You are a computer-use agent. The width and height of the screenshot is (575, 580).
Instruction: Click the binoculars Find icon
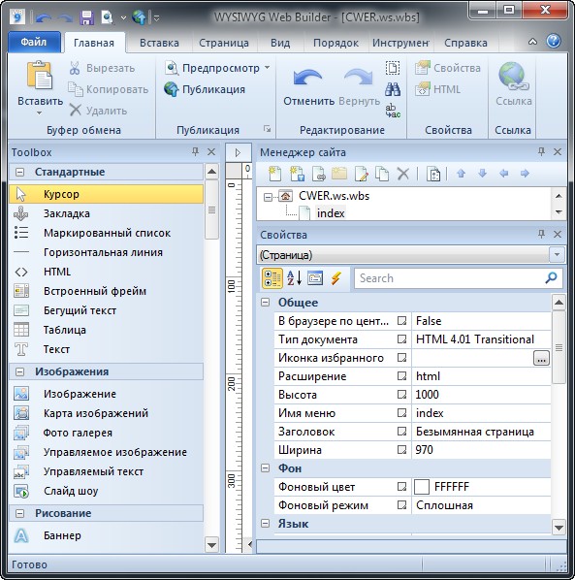pos(393,89)
